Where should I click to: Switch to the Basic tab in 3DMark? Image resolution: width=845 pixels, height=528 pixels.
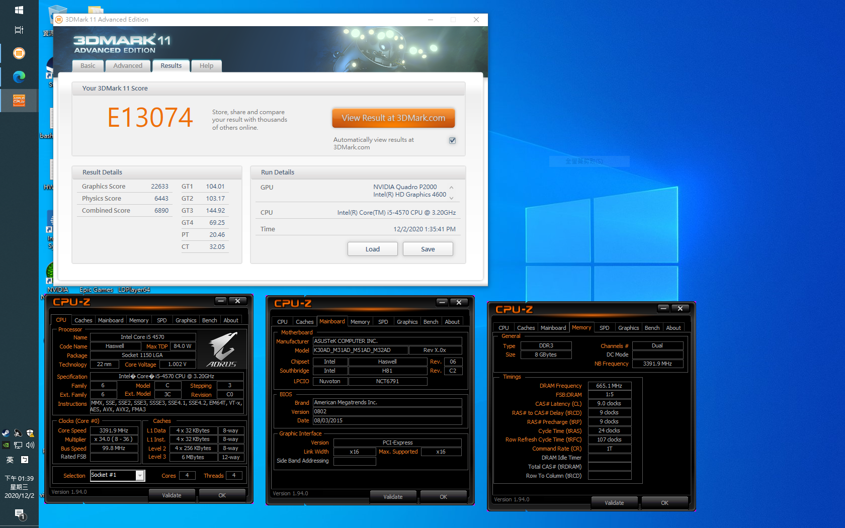88,66
